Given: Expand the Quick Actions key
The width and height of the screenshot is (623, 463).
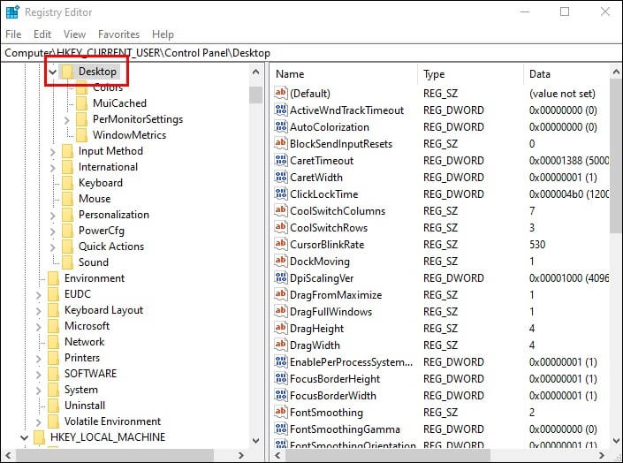Looking at the screenshot, I should point(52,247).
